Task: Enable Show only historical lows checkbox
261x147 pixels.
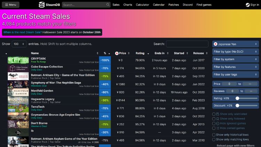Action: 214,134
